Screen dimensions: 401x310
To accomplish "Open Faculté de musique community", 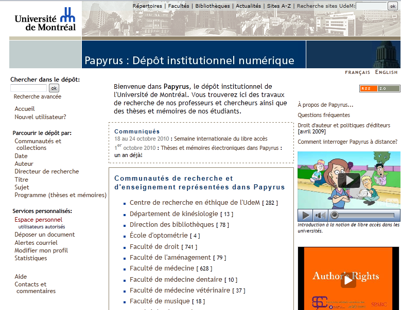I will [x=160, y=301].
